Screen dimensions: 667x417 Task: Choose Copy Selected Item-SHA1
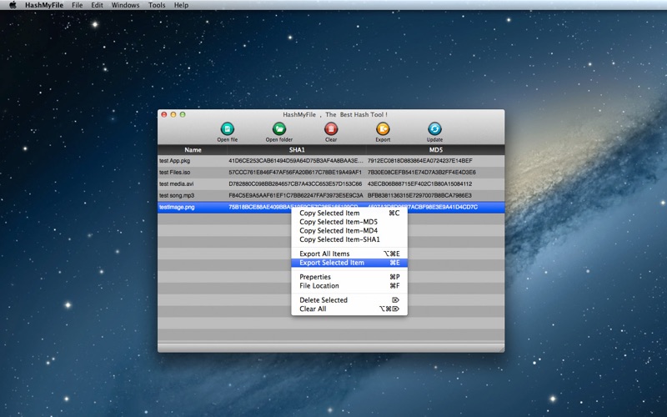349,239
